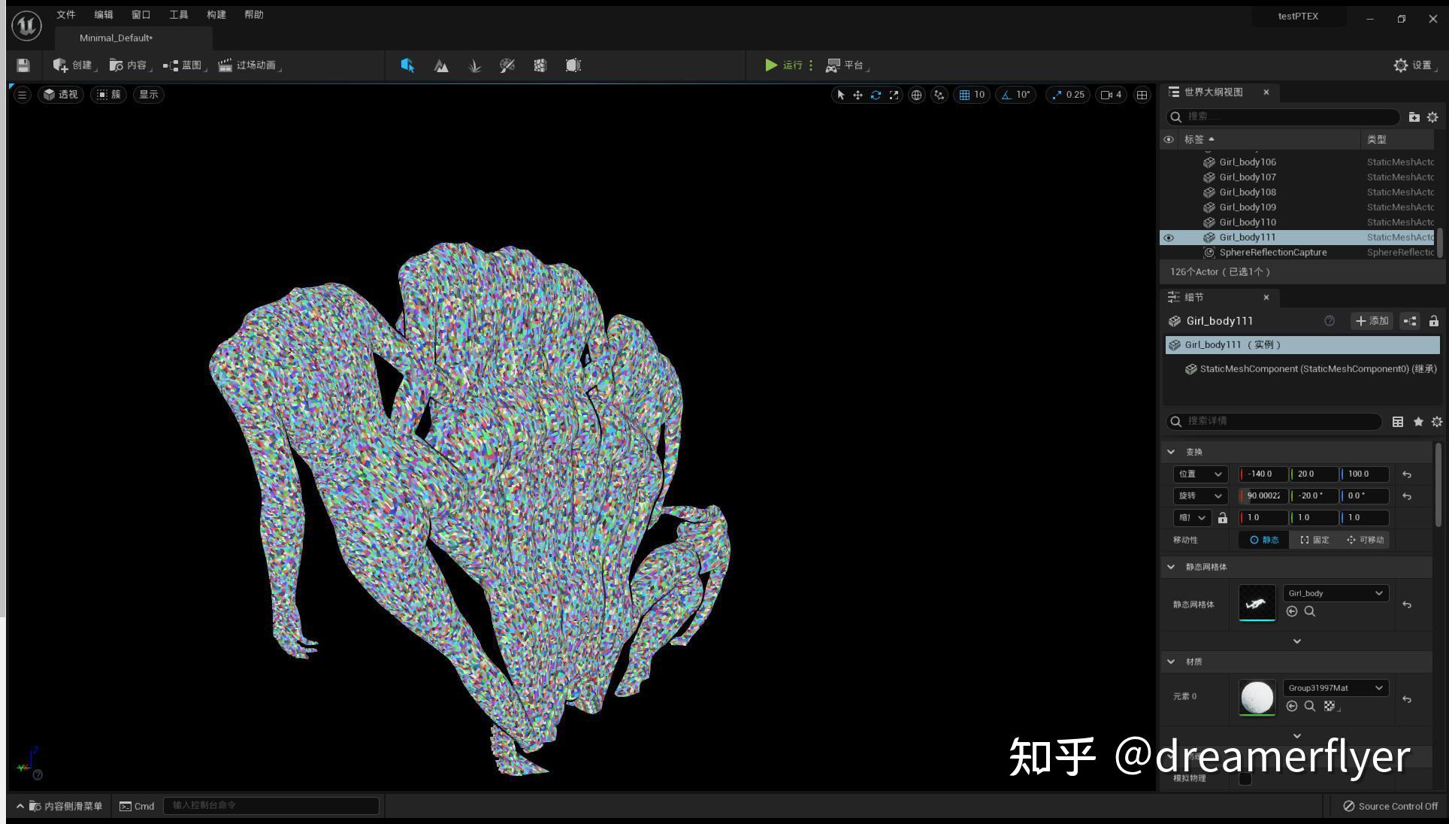Input rotation X value field
Viewport: 1449px width, 824px height.
coord(1264,495)
